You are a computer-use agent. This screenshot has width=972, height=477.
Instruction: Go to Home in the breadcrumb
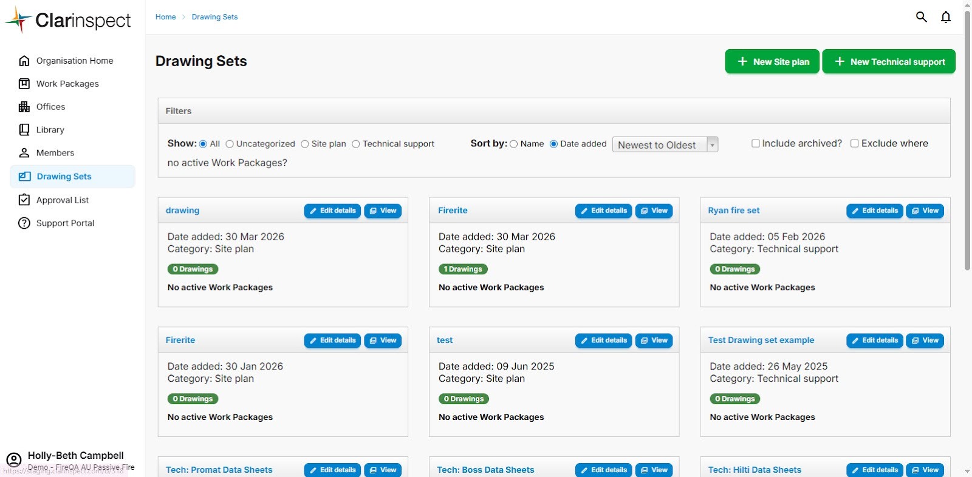165,17
